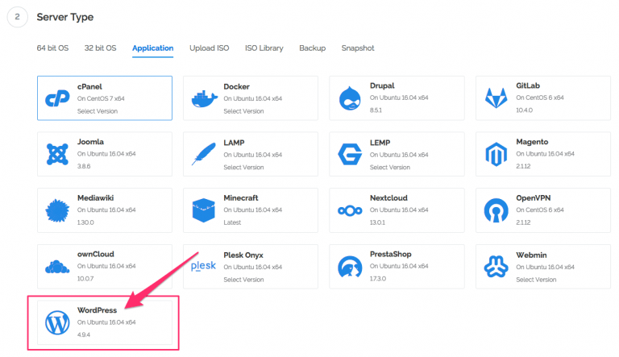Select the Application tab

(x=153, y=48)
